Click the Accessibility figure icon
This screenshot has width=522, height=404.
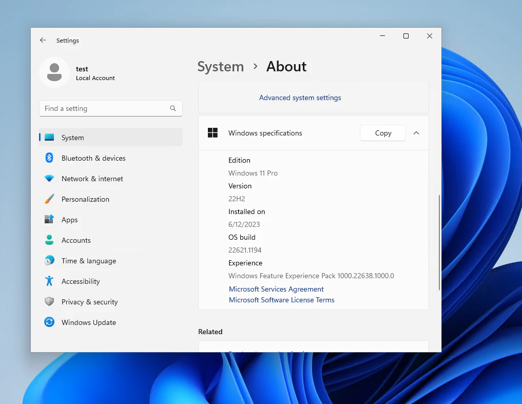[x=49, y=281]
